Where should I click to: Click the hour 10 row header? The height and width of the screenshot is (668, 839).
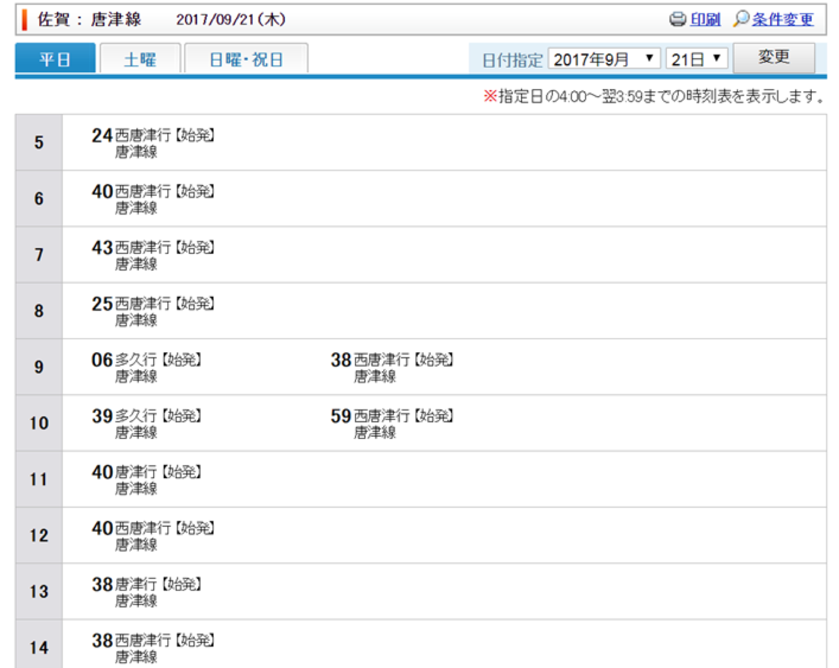[x=39, y=423]
